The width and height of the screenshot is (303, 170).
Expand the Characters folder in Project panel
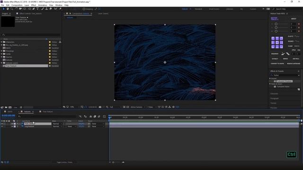click(x=1, y=42)
